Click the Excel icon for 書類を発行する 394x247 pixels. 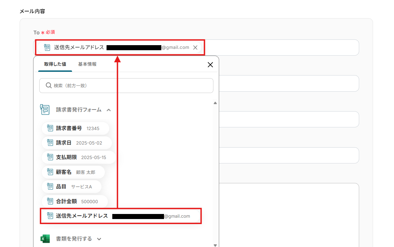[x=45, y=239]
